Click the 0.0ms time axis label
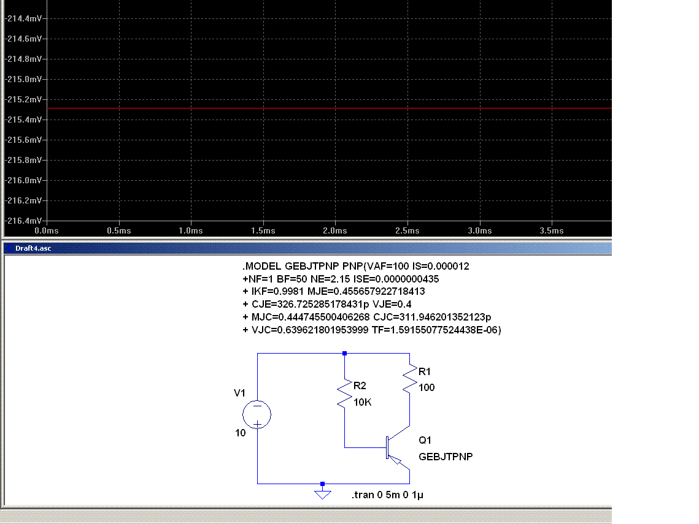699x524 pixels. pyautogui.click(x=47, y=230)
